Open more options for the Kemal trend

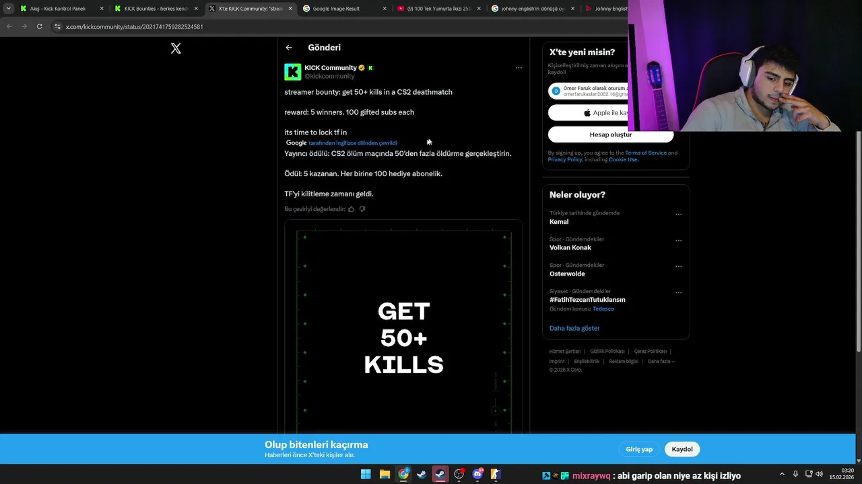(x=678, y=214)
